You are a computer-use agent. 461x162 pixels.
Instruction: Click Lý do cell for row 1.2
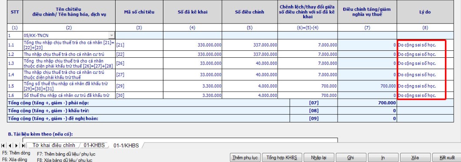coord(425,54)
